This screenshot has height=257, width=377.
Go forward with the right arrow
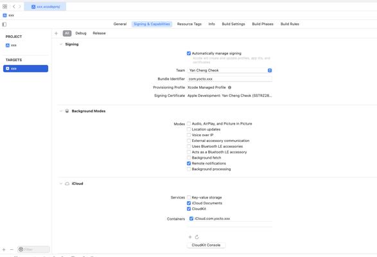click(x=20, y=6)
